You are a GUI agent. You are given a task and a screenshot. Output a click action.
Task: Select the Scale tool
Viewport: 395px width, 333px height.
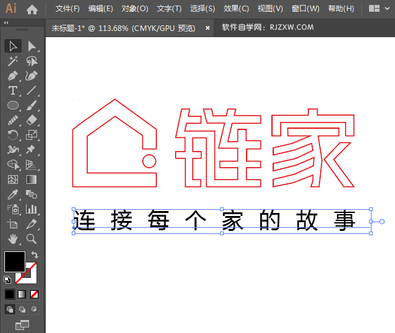coord(32,135)
